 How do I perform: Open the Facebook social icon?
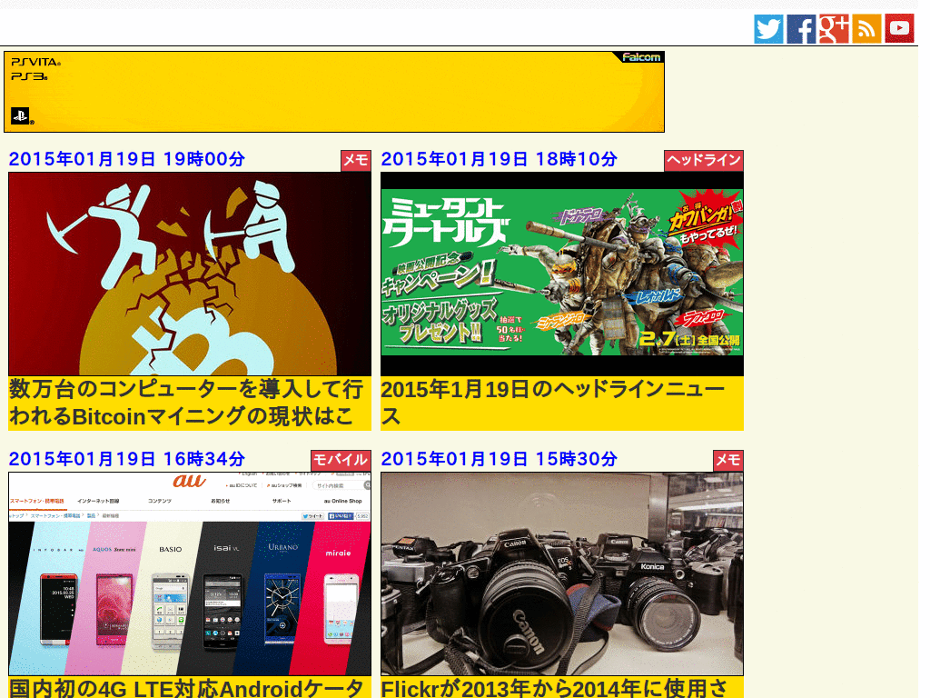(x=801, y=29)
